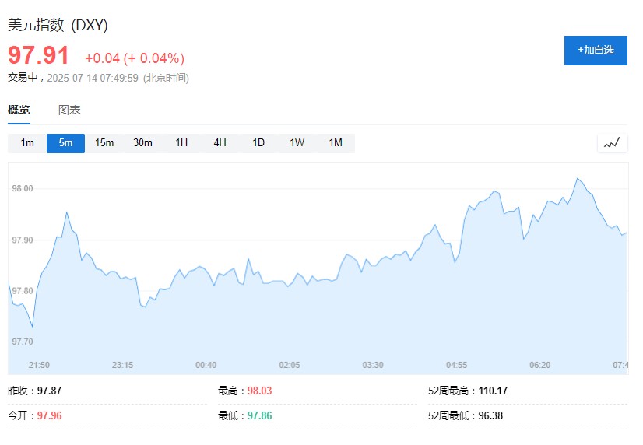The height and width of the screenshot is (445, 643).
Task: Select the 1D interval
Action: [x=258, y=143]
